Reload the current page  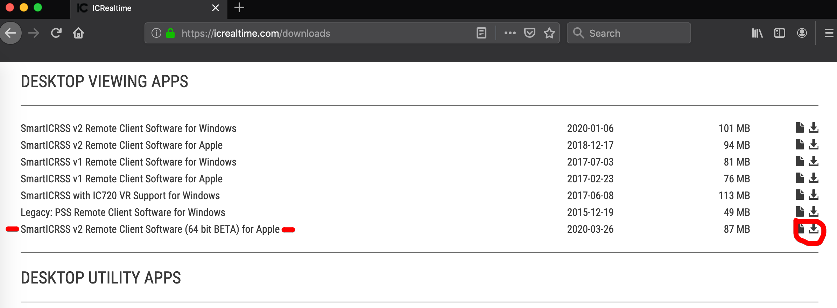[x=56, y=33]
